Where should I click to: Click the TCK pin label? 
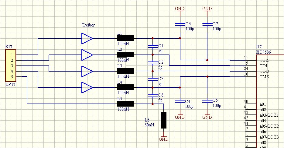coord(264,60)
